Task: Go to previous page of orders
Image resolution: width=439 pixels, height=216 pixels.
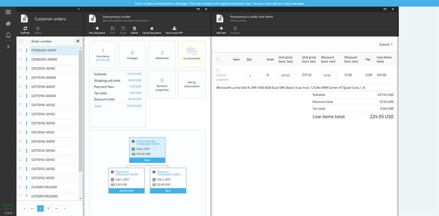Action: tap(32, 208)
